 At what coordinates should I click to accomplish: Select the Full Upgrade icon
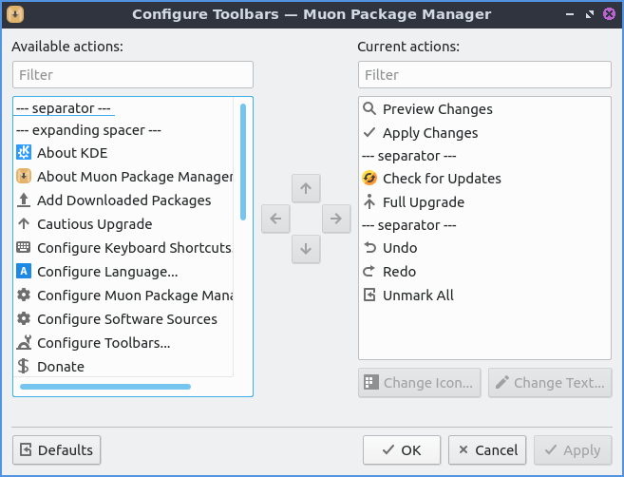(370, 201)
